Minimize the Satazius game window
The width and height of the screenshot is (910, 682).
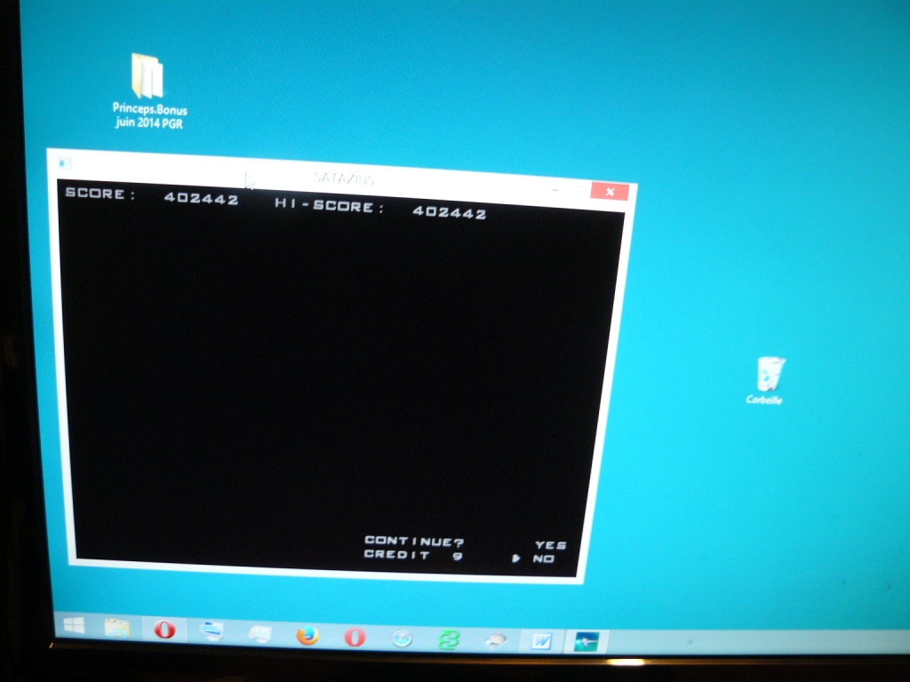click(x=555, y=189)
